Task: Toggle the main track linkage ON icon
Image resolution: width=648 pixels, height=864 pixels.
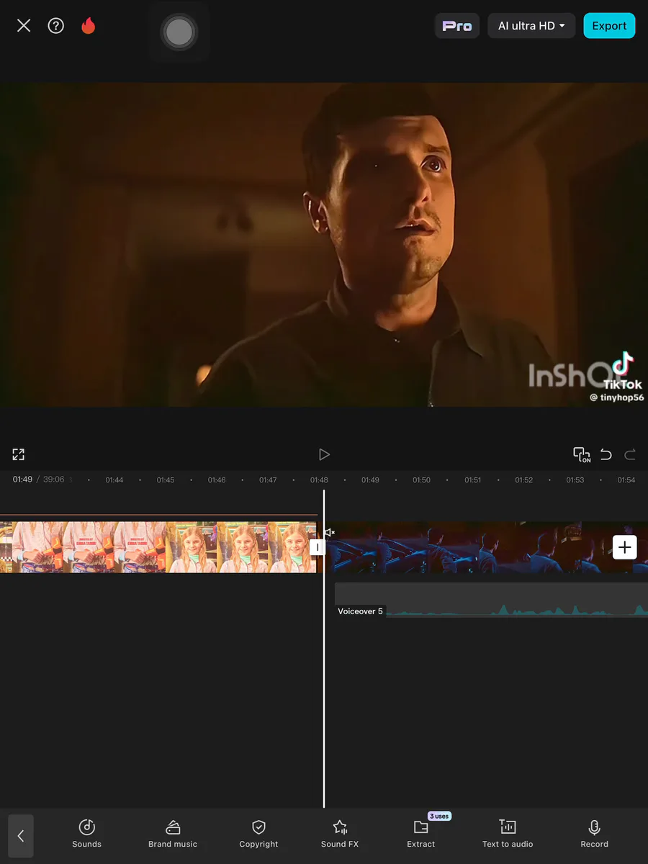Action: 582,454
